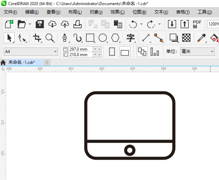This screenshot has width=219, height=180.
Task: Click the ruler origin corner icon
Action: [3, 69]
